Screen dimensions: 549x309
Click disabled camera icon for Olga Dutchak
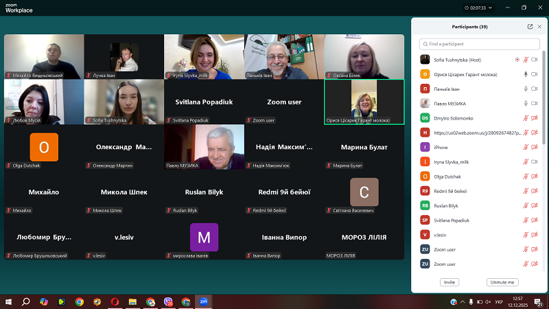535,176
